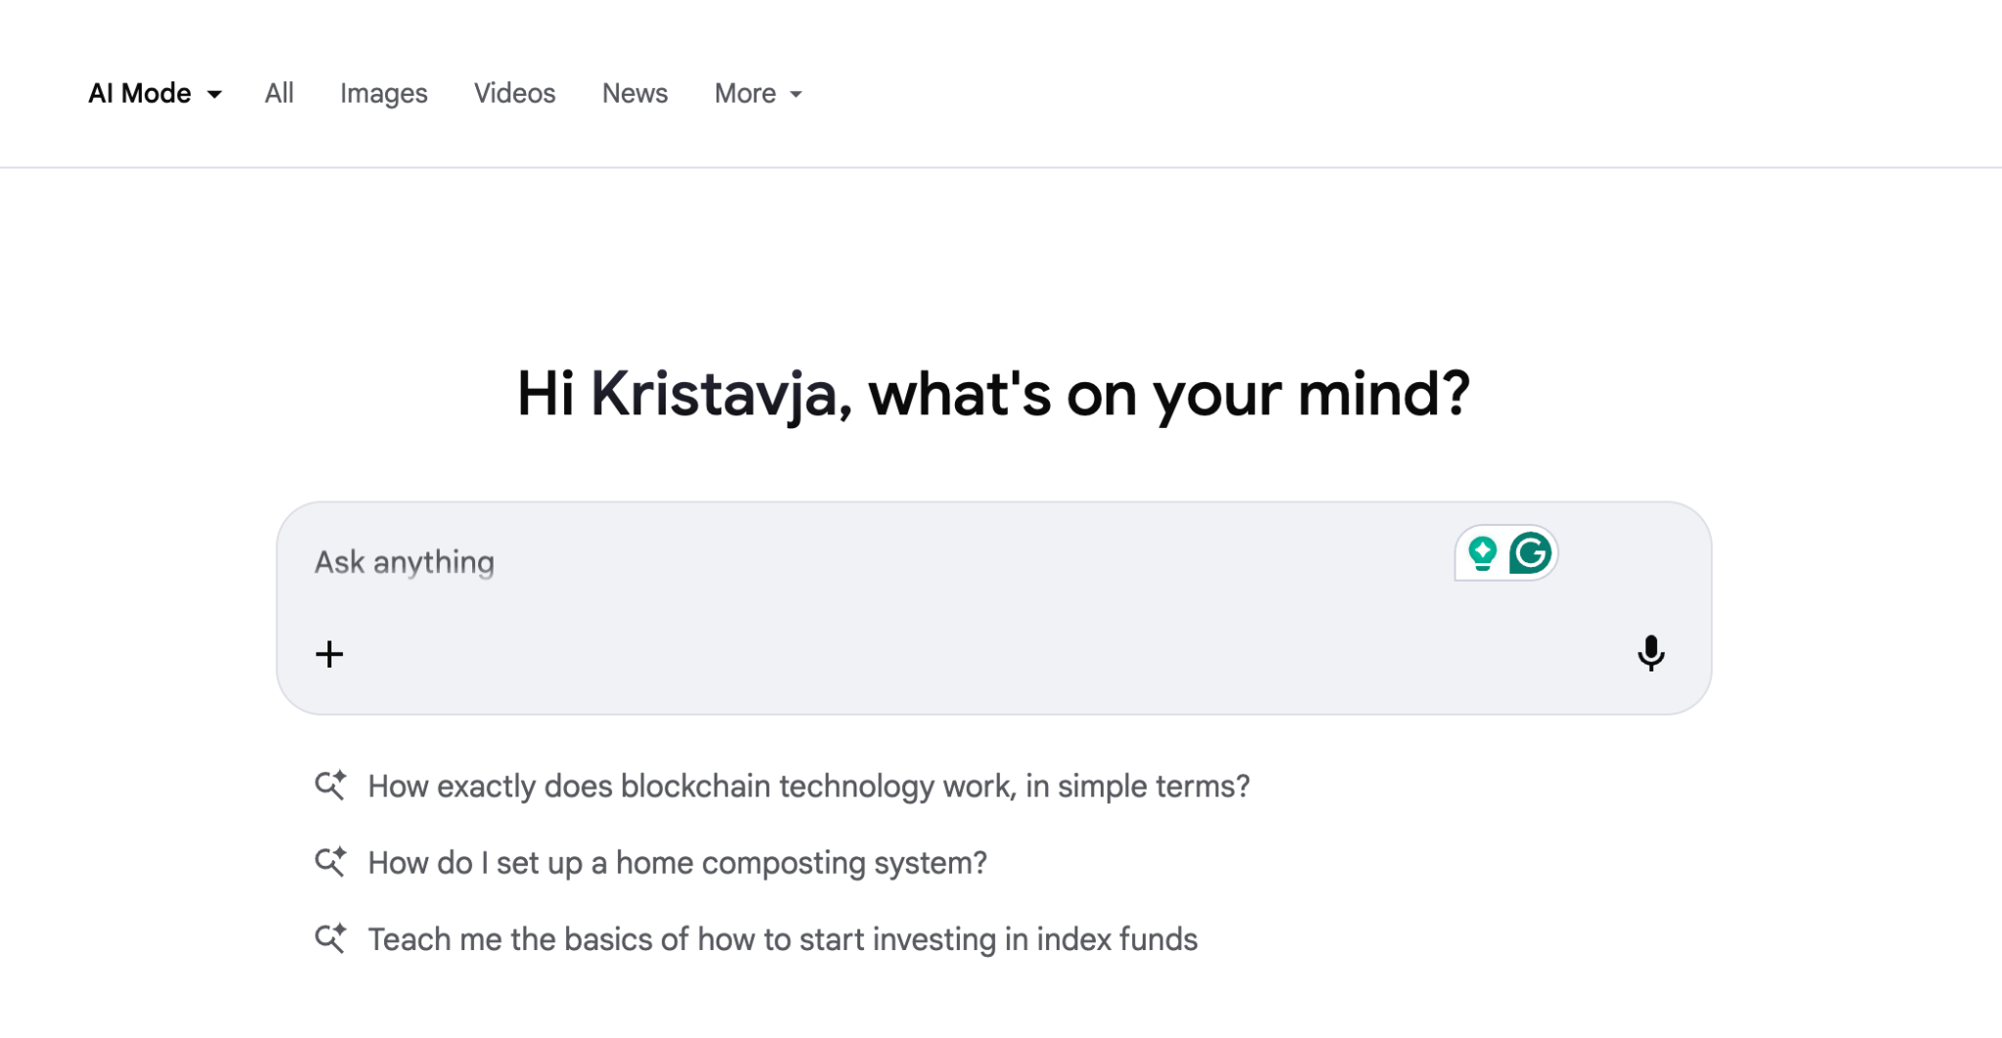Activate the microphone voice search icon
Viewport: 2002px width, 1038px height.
[1651, 653]
